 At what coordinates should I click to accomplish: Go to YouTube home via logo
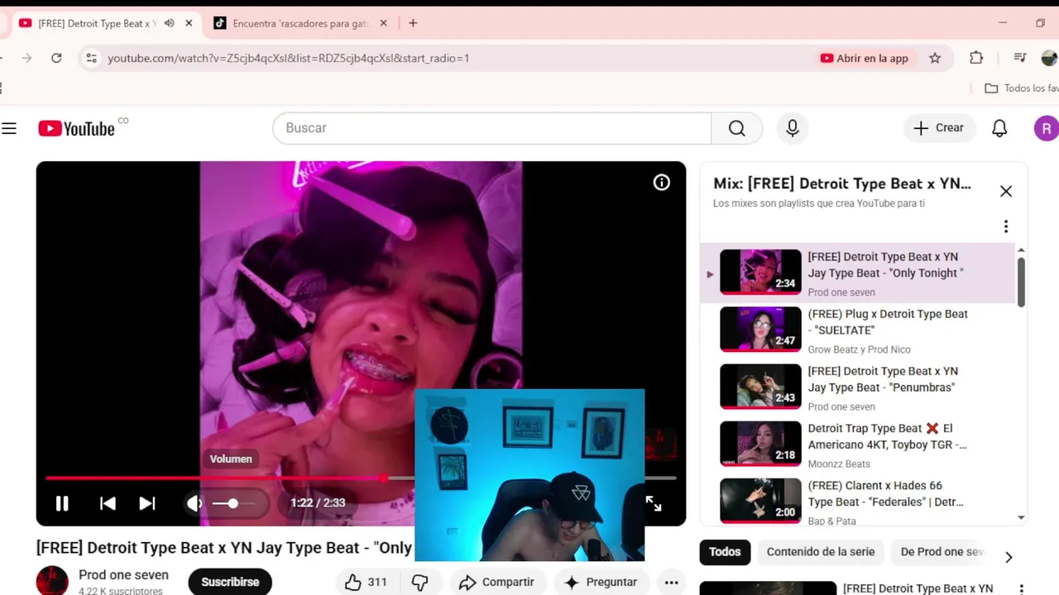[76, 128]
